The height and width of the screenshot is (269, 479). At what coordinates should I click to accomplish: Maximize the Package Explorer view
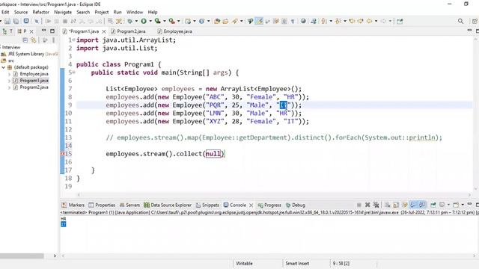[x=52, y=31]
